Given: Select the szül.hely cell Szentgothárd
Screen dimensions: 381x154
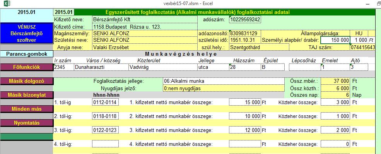Looking at the screenshot, I should point(259,47).
